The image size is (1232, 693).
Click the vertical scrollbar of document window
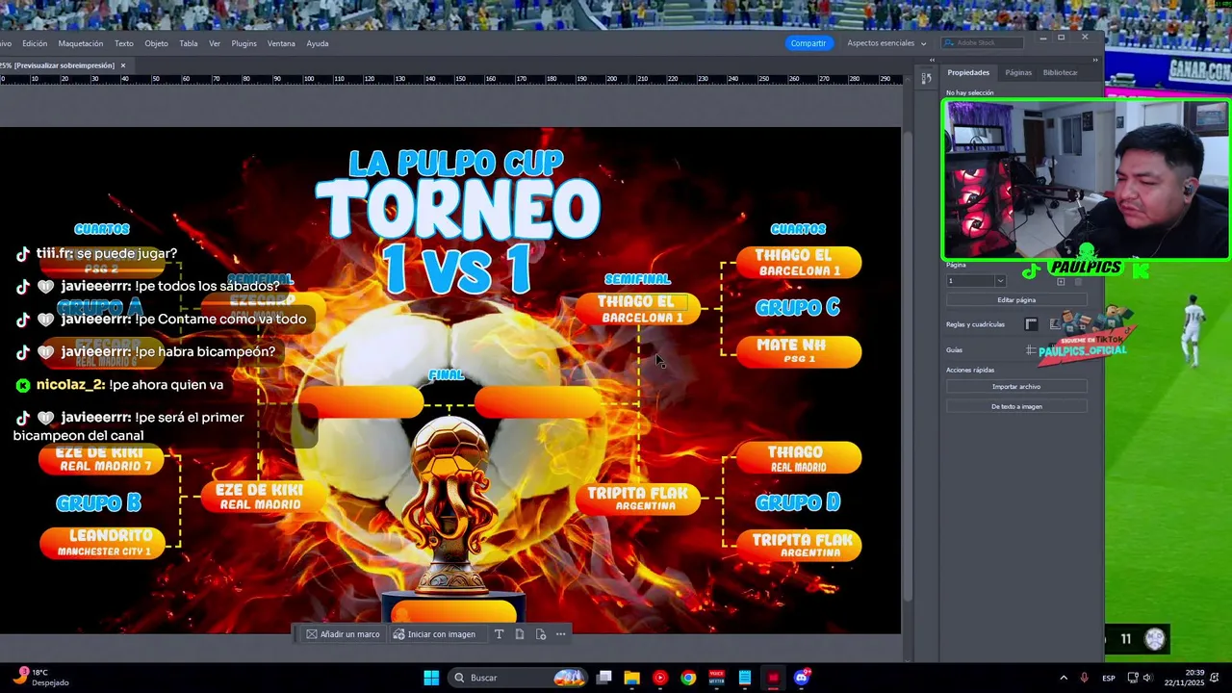[906, 366]
